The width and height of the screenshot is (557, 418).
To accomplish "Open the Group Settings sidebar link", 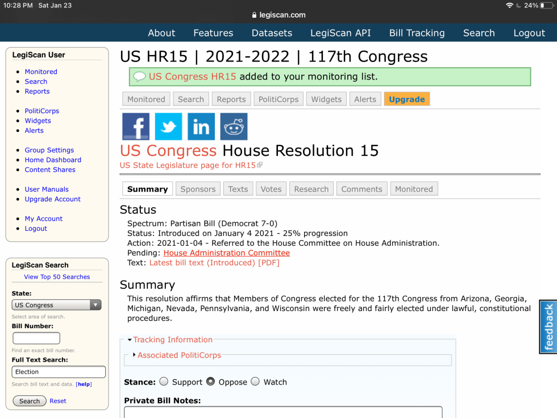I will [x=49, y=150].
